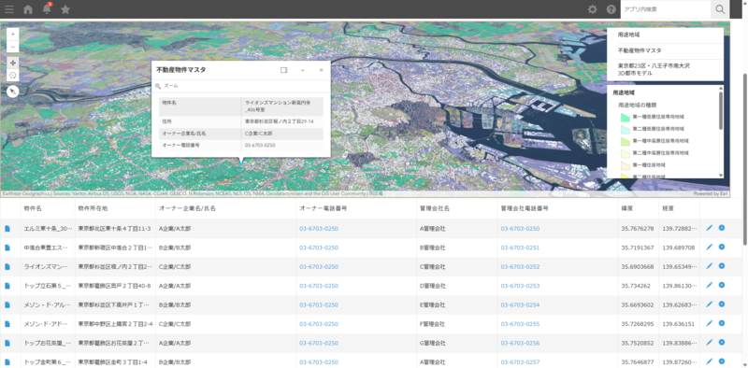The height and width of the screenshot is (368, 748).
Task: Click the longitude cell 139.689708
Action: coord(679,248)
